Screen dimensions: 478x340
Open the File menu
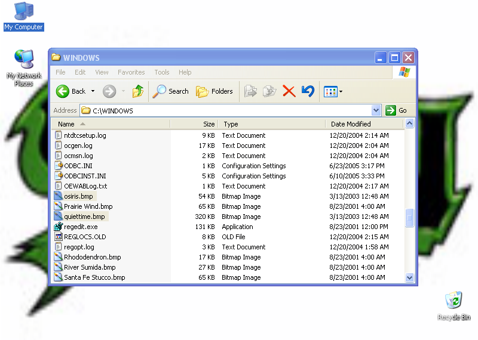coord(60,72)
